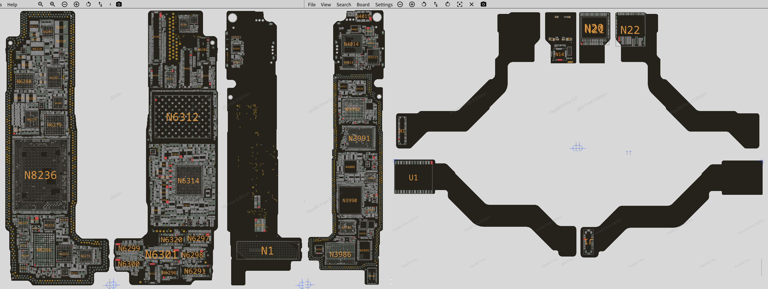Click the magnifier zoom-in icon
Screen dimensions: 768x289
52,4
